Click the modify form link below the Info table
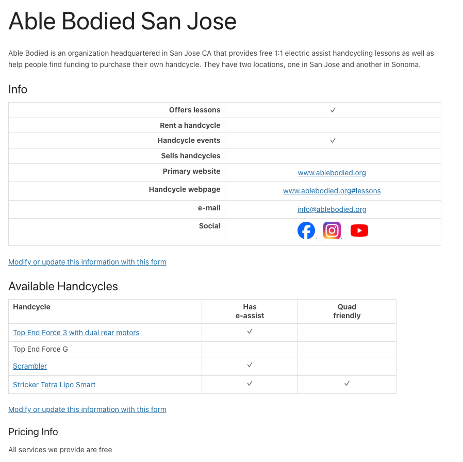Image resolution: width=463 pixels, height=462 pixels. tap(87, 262)
